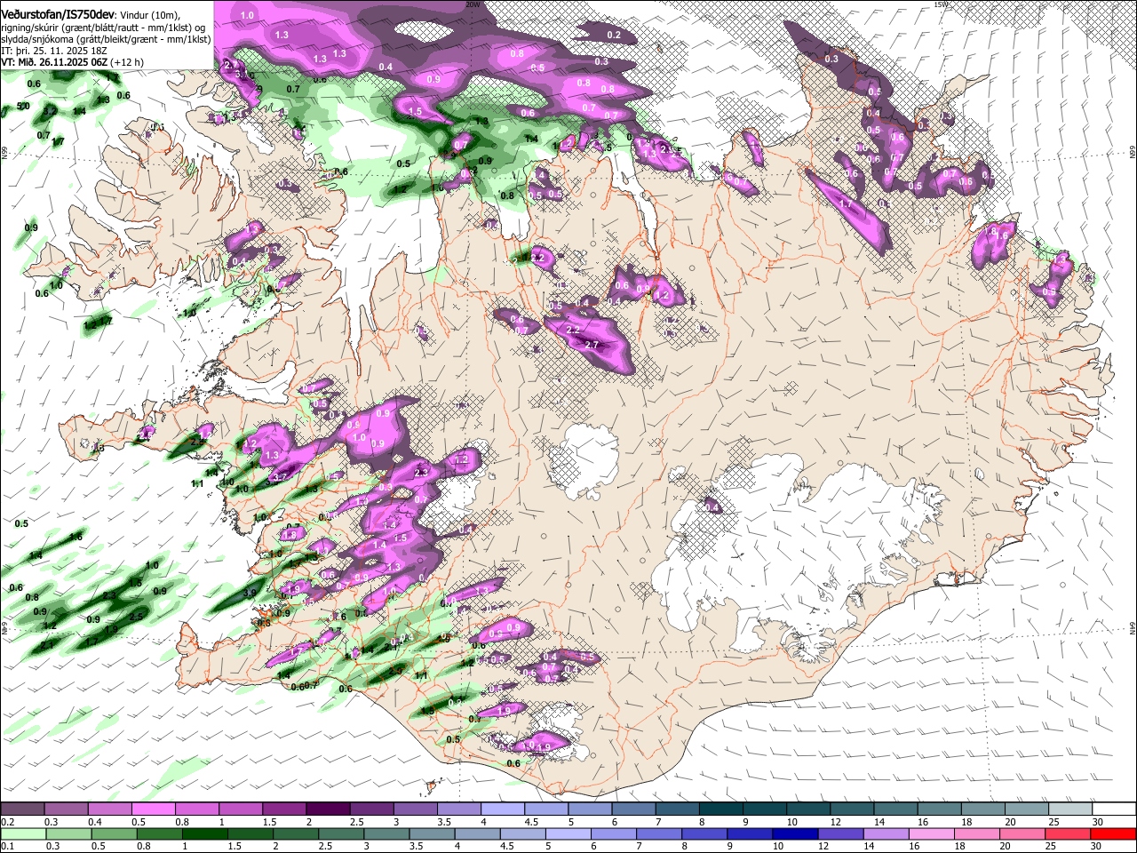The width and height of the screenshot is (1137, 853).
Task: Select the magenta 1.5 swatch in the snow legend
Action: (x=284, y=809)
